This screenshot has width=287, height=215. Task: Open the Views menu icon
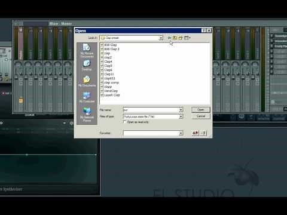187,38
